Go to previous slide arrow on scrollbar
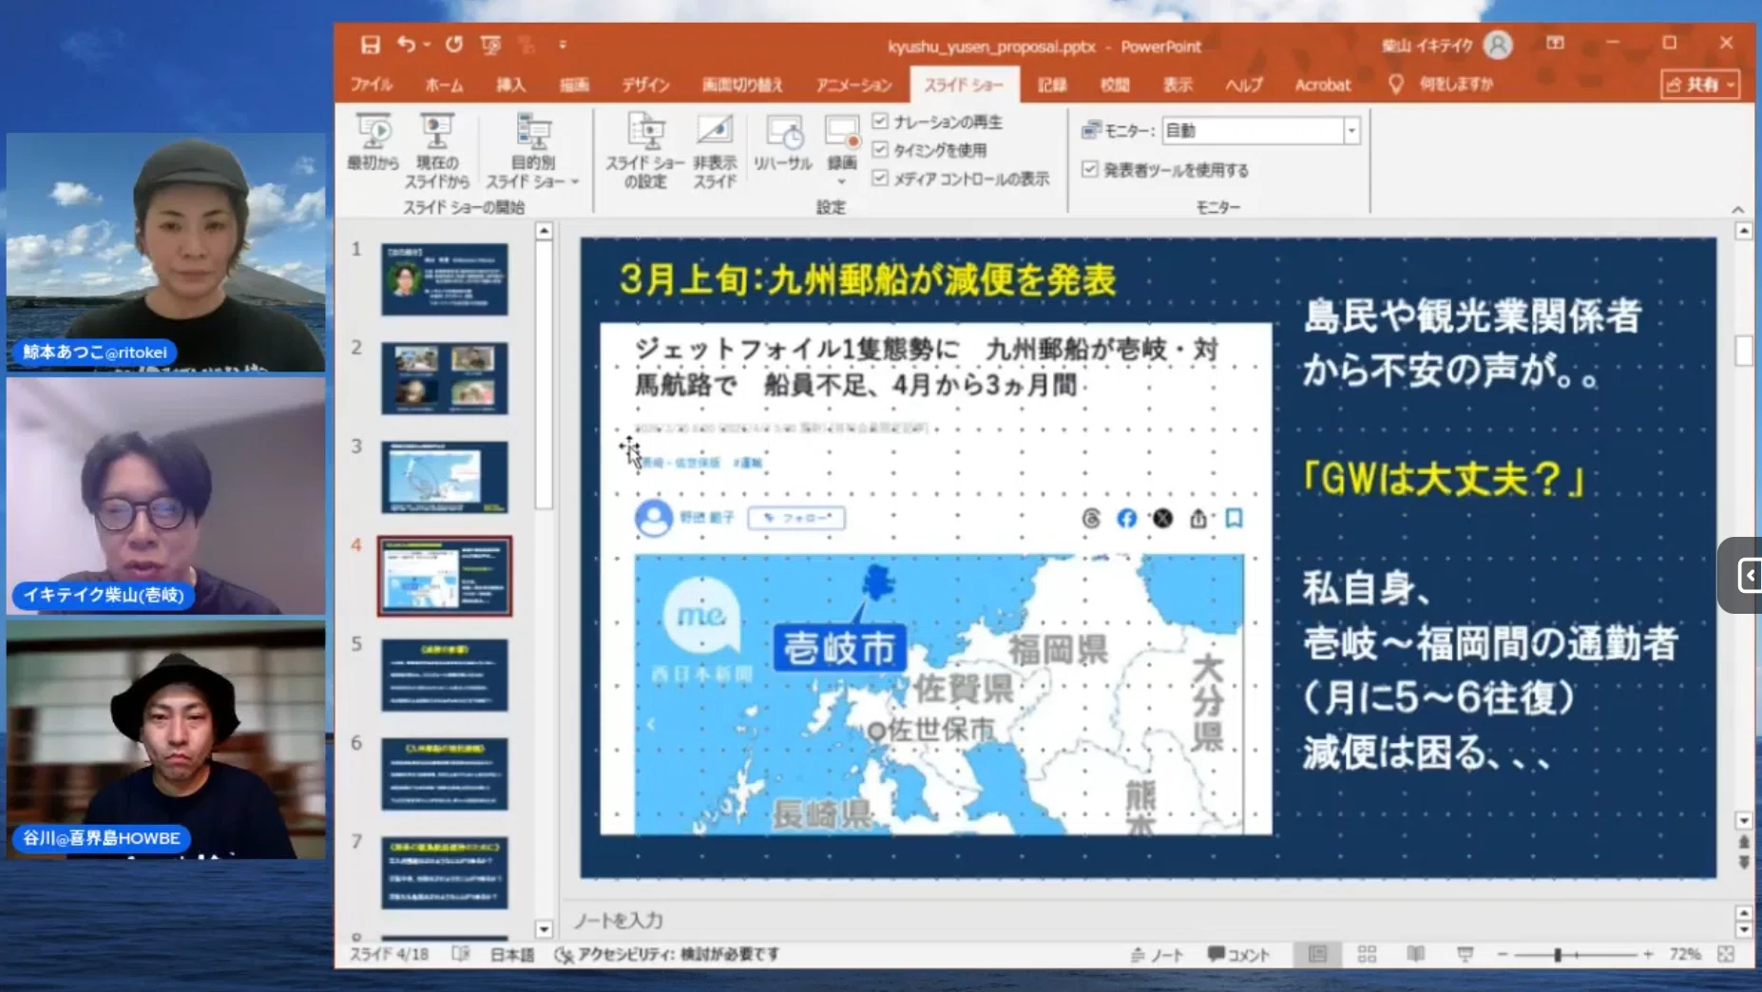 point(1744,842)
